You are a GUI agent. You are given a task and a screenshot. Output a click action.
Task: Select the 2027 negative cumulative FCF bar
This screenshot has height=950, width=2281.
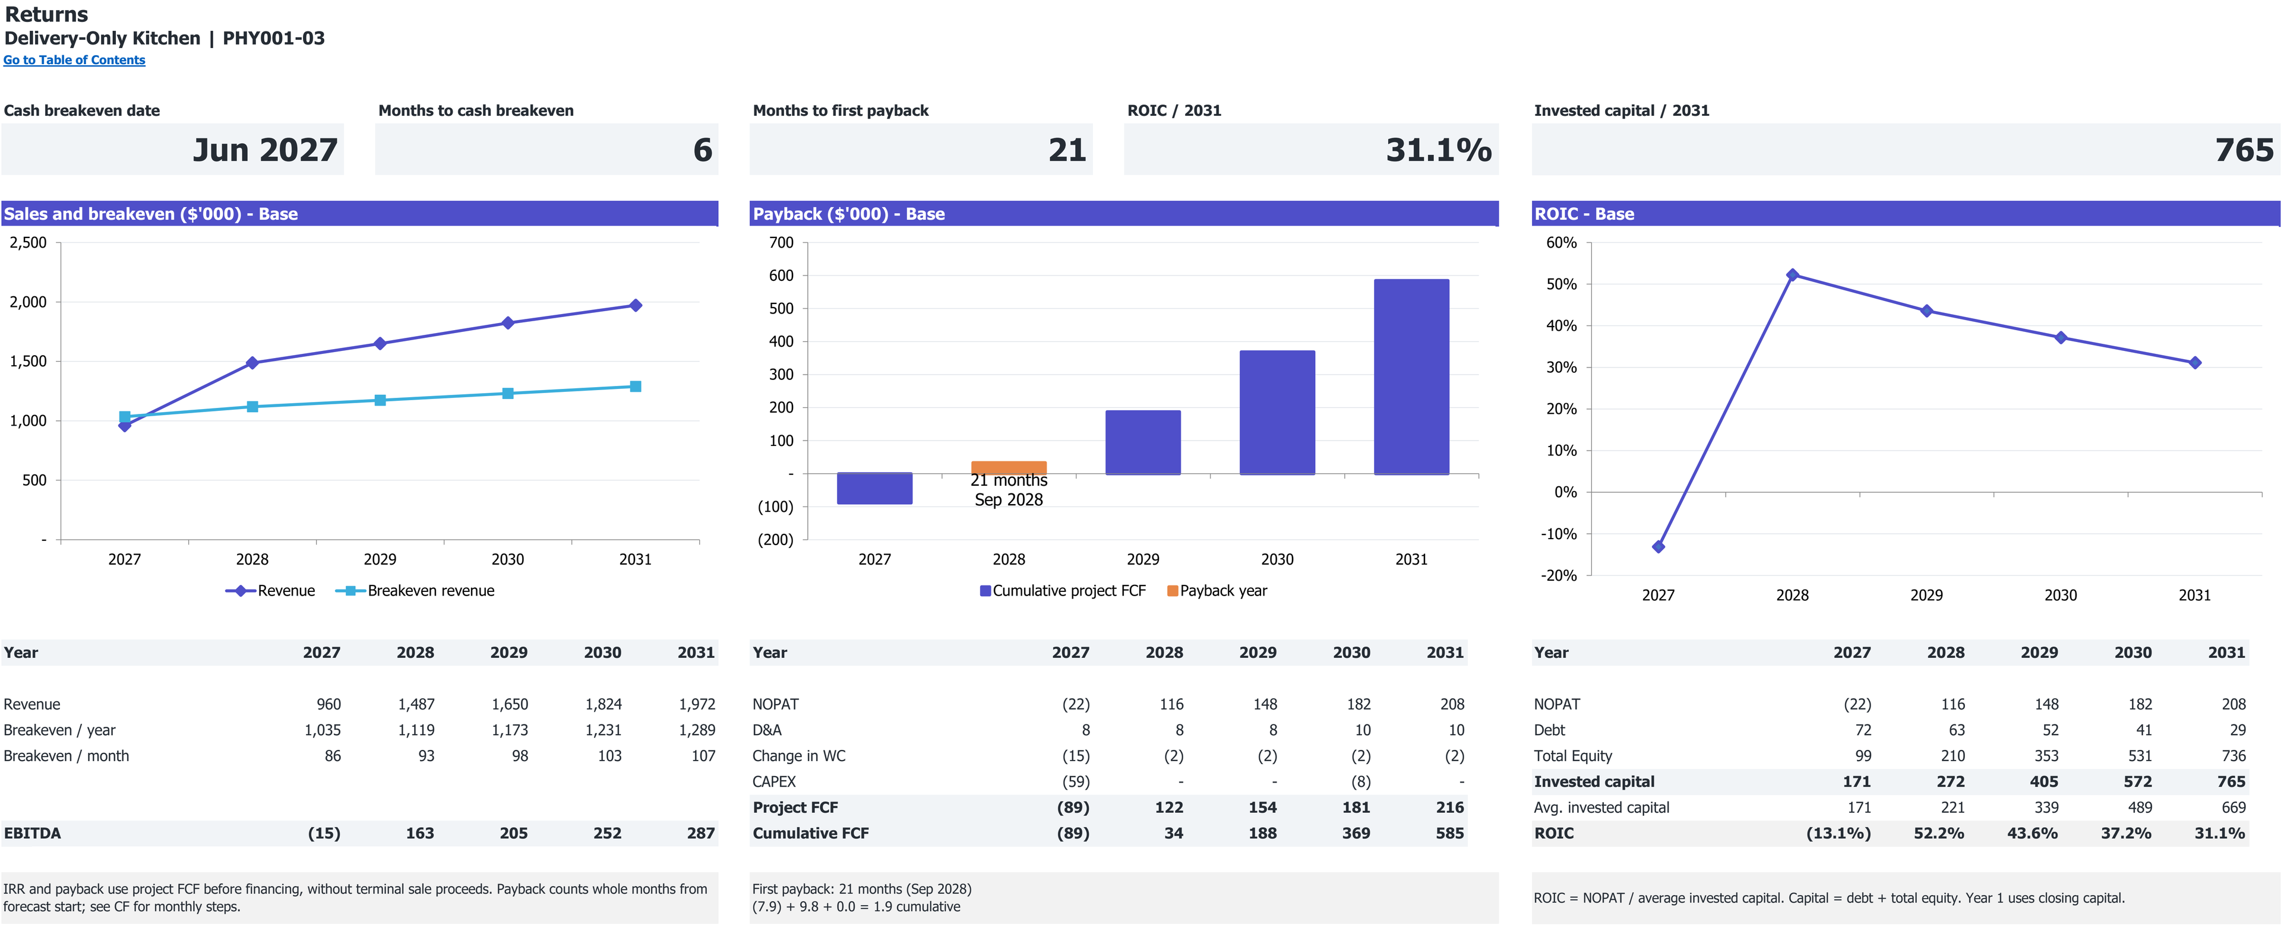coord(875,489)
